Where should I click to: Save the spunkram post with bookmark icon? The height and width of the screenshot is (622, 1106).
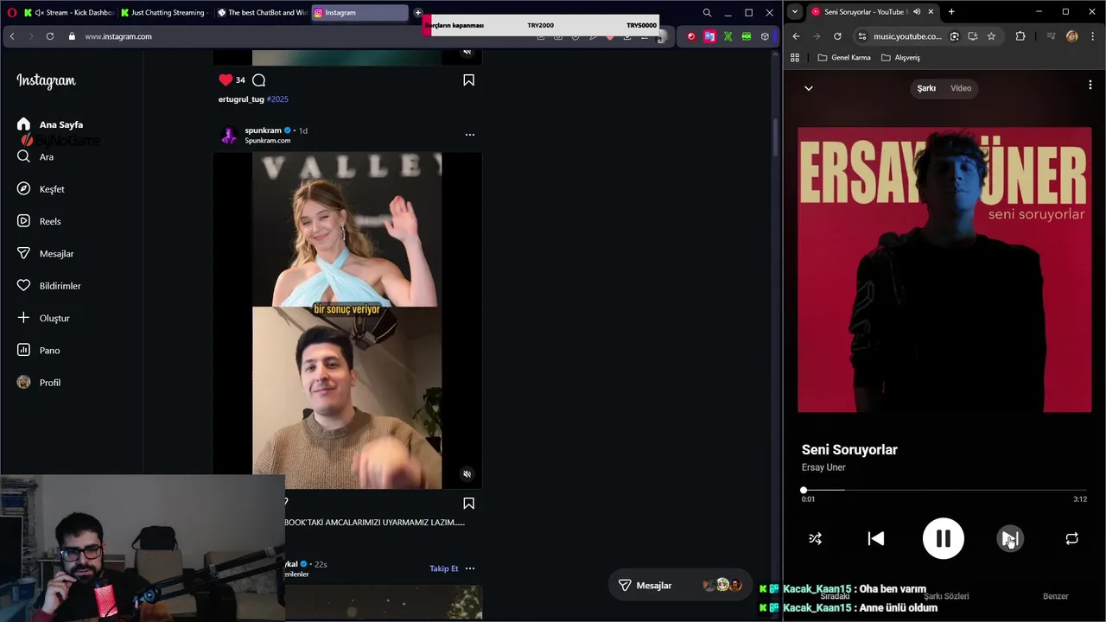click(468, 503)
